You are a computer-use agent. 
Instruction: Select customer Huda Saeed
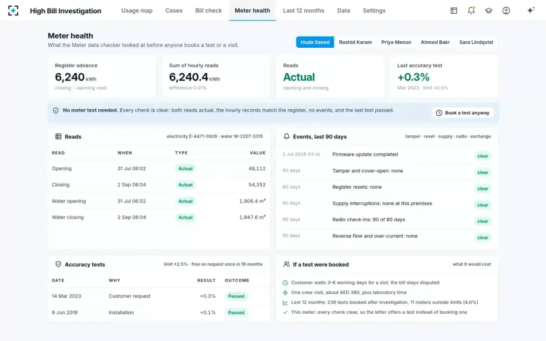tap(315, 42)
